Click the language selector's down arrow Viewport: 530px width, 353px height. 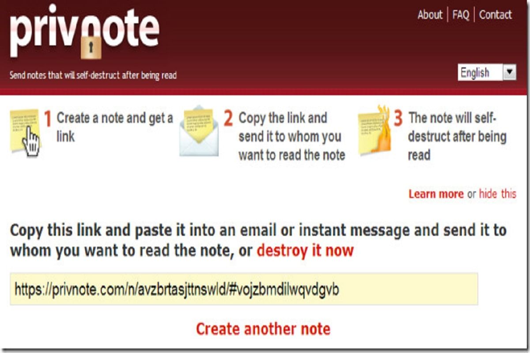509,72
